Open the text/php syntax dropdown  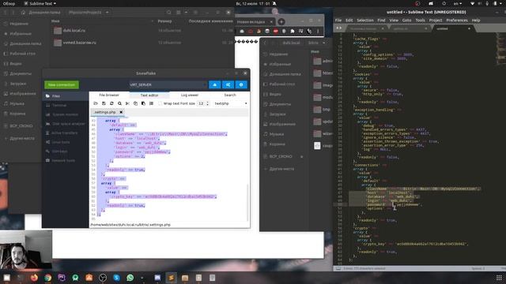click(230, 103)
